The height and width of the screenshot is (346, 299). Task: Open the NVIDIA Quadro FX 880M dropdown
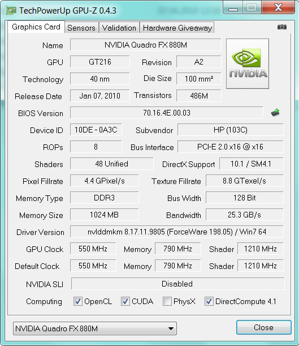pyautogui.click(x=95, y=328)
